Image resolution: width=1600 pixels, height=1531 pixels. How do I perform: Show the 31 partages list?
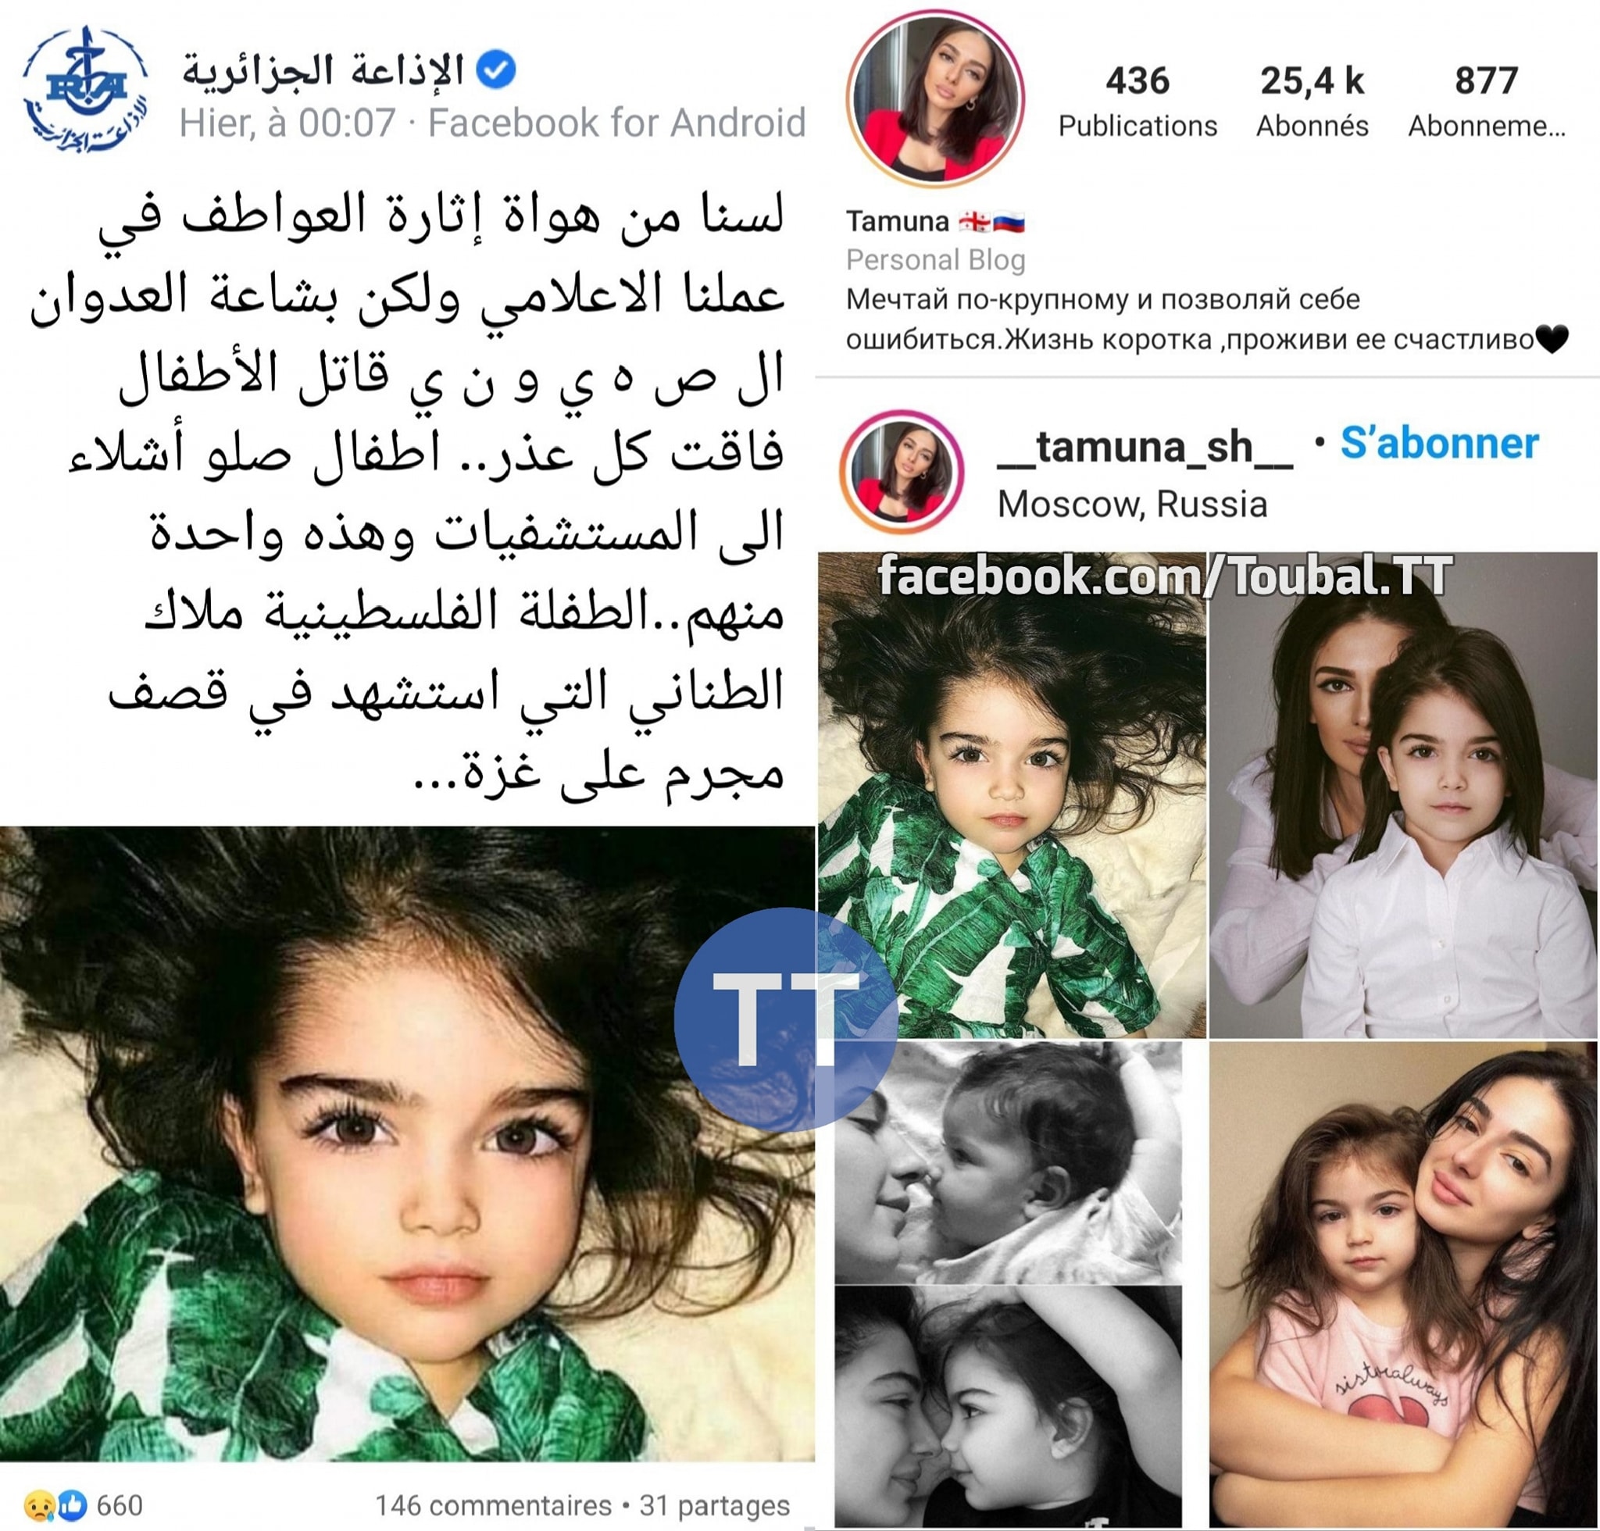tap(714, 1505)
